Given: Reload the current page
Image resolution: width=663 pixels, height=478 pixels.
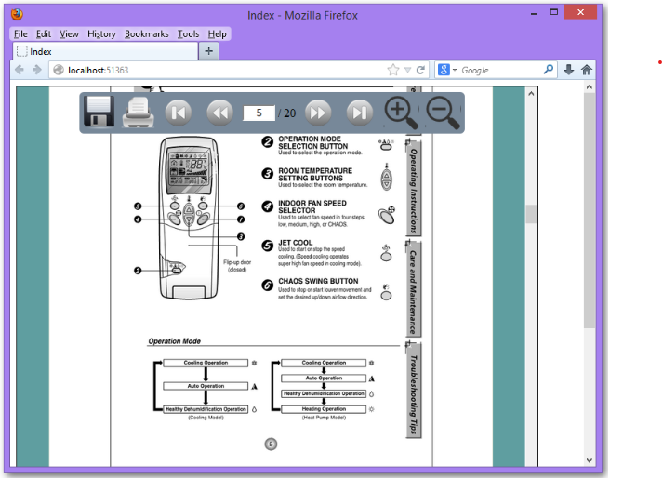Looking at the screenshot, I should 420,70.
